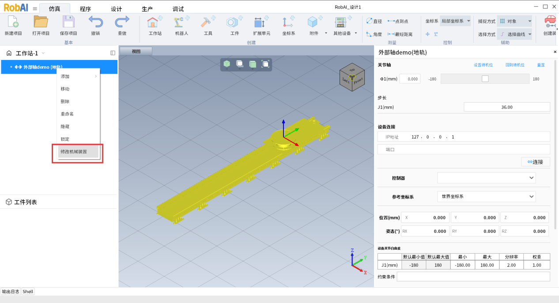Click the move-arrows icon in 控制 group
559x303 pixels.
tap(427, 34)
